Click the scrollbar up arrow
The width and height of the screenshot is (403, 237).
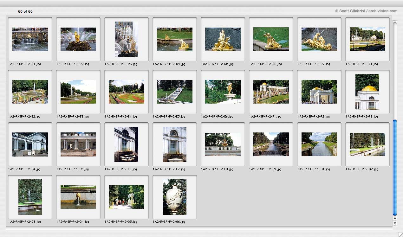pos(395,218)
